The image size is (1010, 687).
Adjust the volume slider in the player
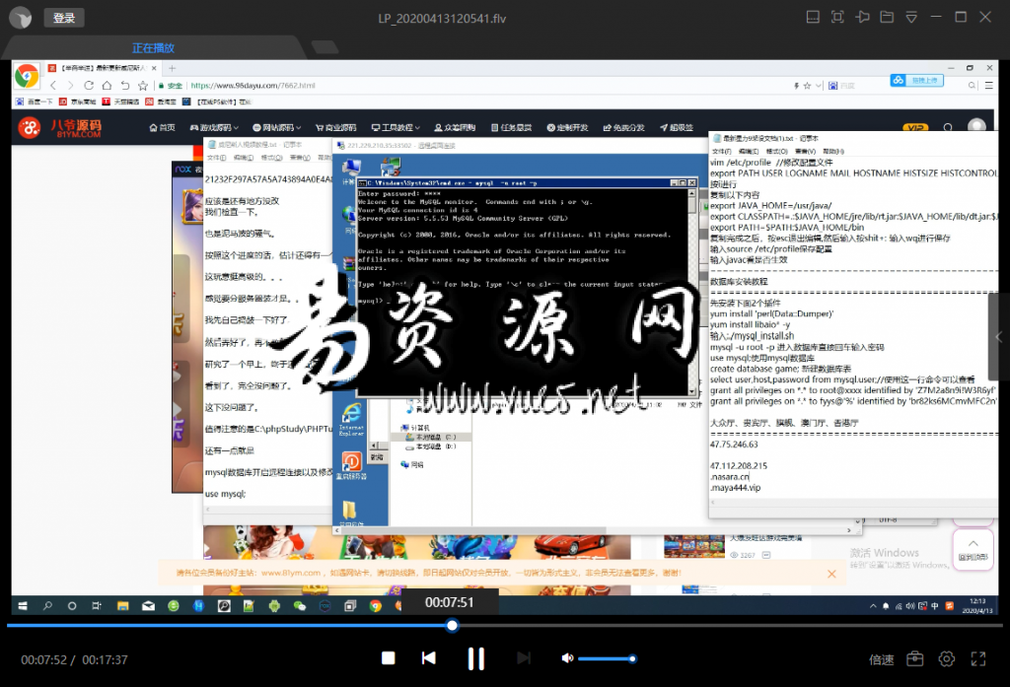(x=606, y=658)
